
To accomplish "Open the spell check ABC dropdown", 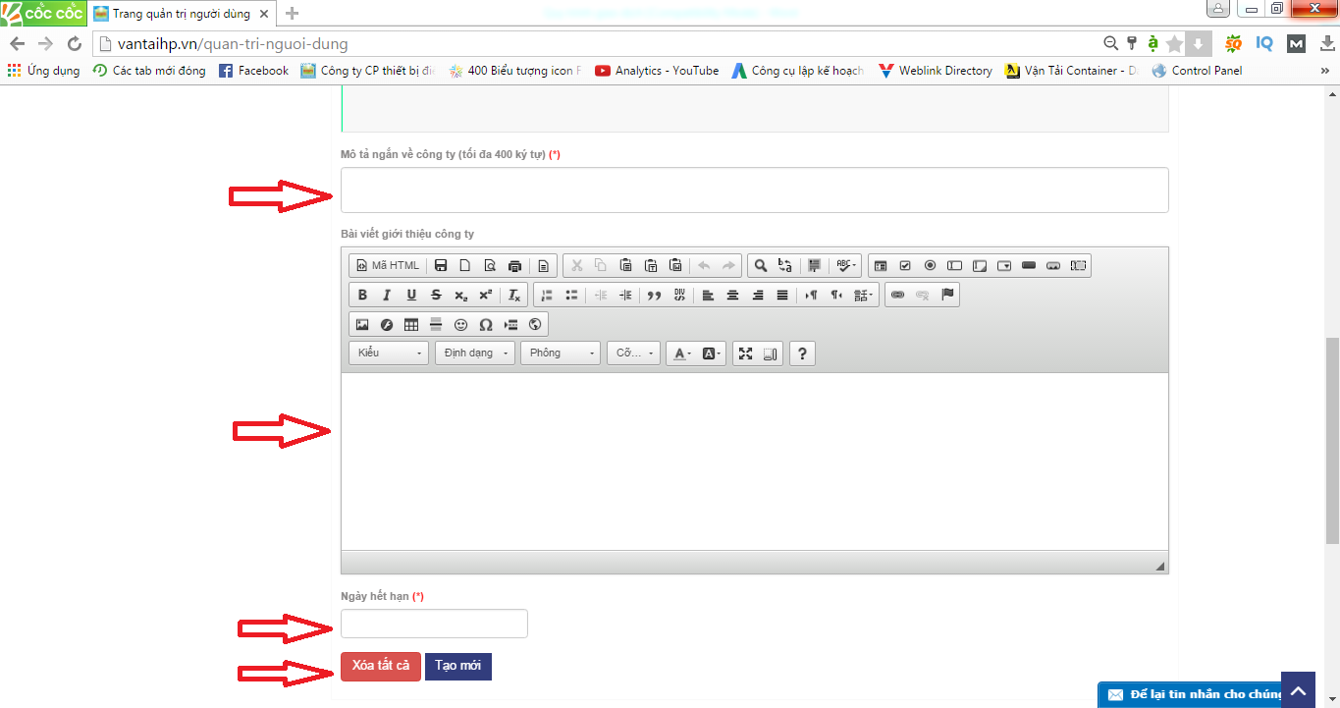I will pos(845,266).
